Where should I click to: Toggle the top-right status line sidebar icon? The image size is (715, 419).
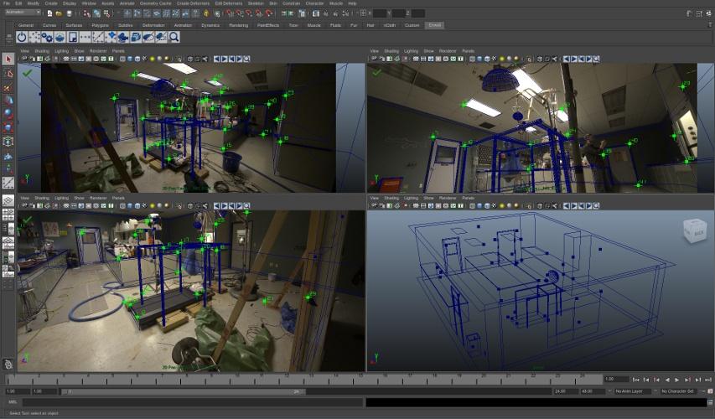coord(708,13)
